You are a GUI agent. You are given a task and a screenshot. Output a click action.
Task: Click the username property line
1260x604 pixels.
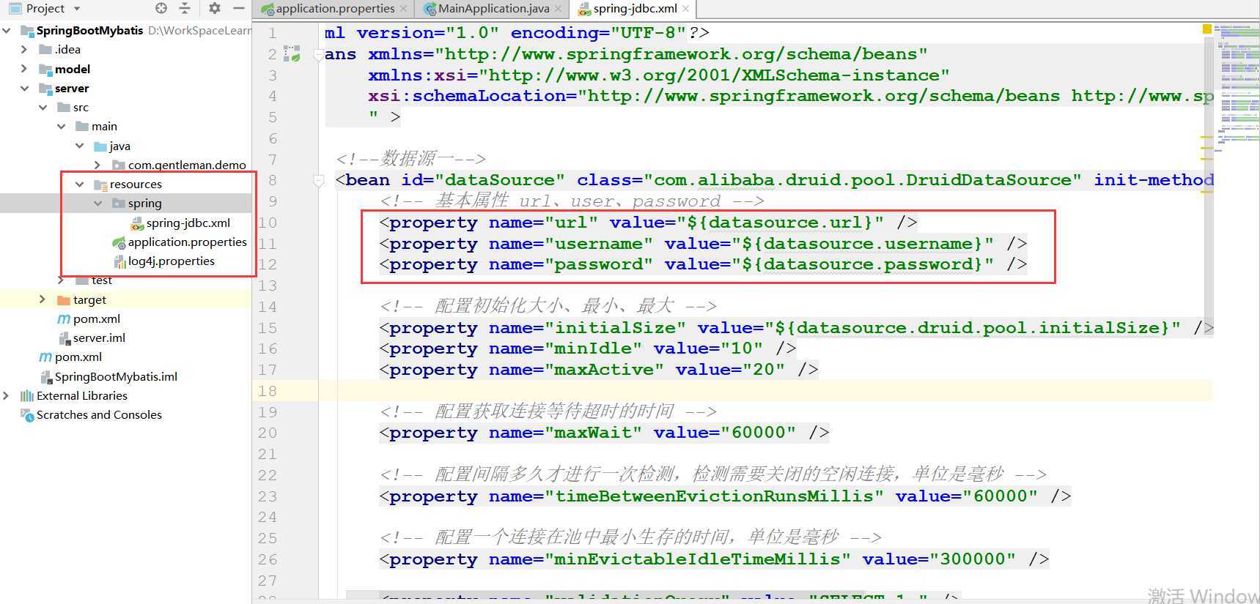point(704,243)
